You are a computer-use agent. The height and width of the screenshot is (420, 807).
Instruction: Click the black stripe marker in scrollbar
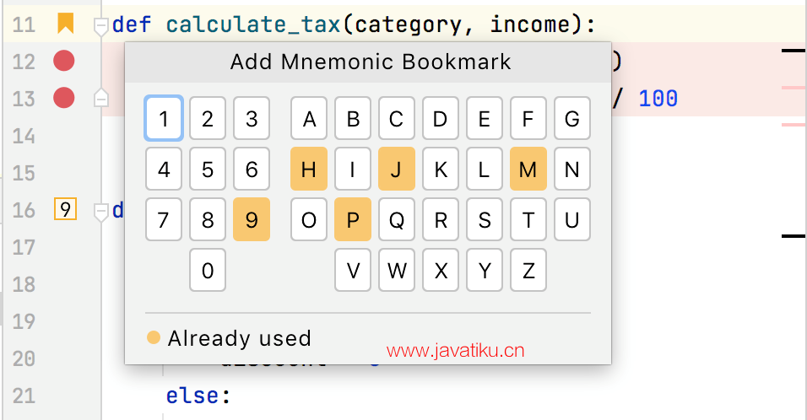[793, 51]
